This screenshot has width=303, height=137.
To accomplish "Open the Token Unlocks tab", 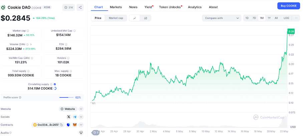I will 170,7.
